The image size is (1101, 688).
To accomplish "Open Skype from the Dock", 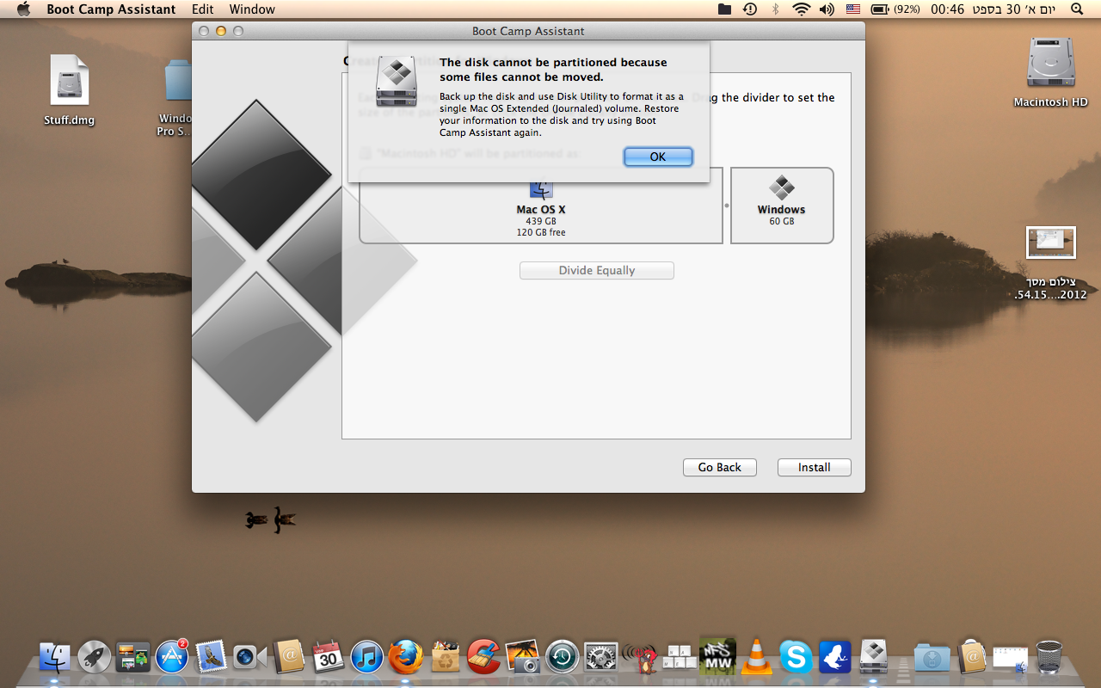I will [796, 658].
